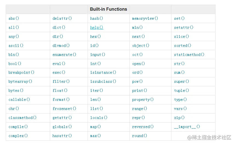This screenshot has height=145, width=236.
Task: Click the Built-in Functions table header
Action: click(108, 9)
